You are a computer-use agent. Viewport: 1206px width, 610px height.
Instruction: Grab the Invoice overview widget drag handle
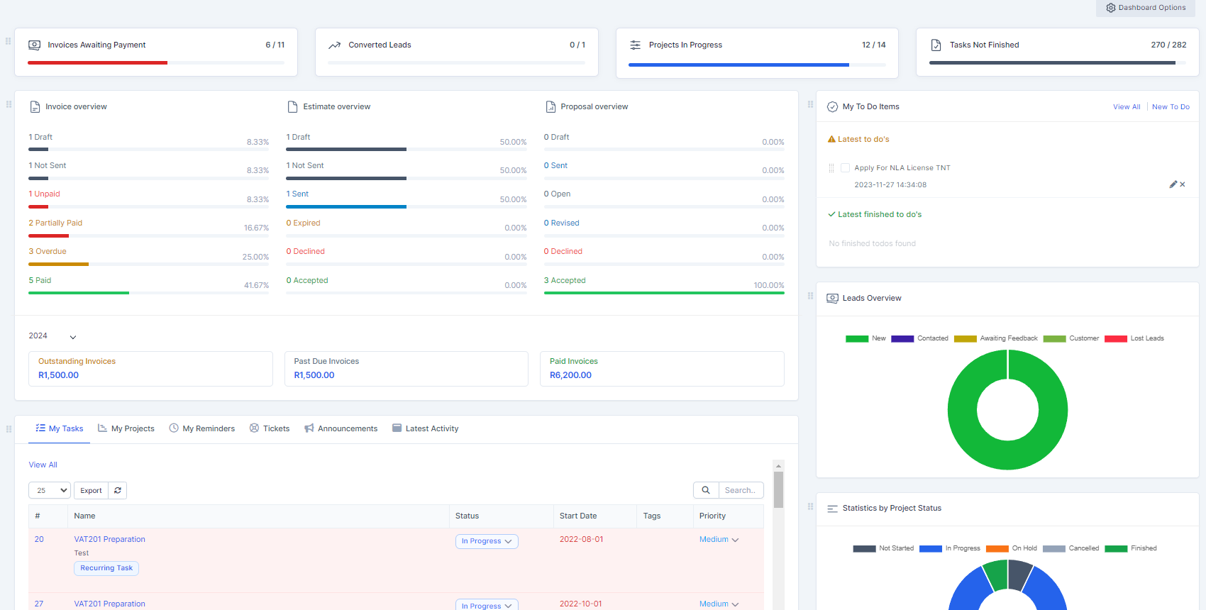pyautogui.click(x=9, y=104)
